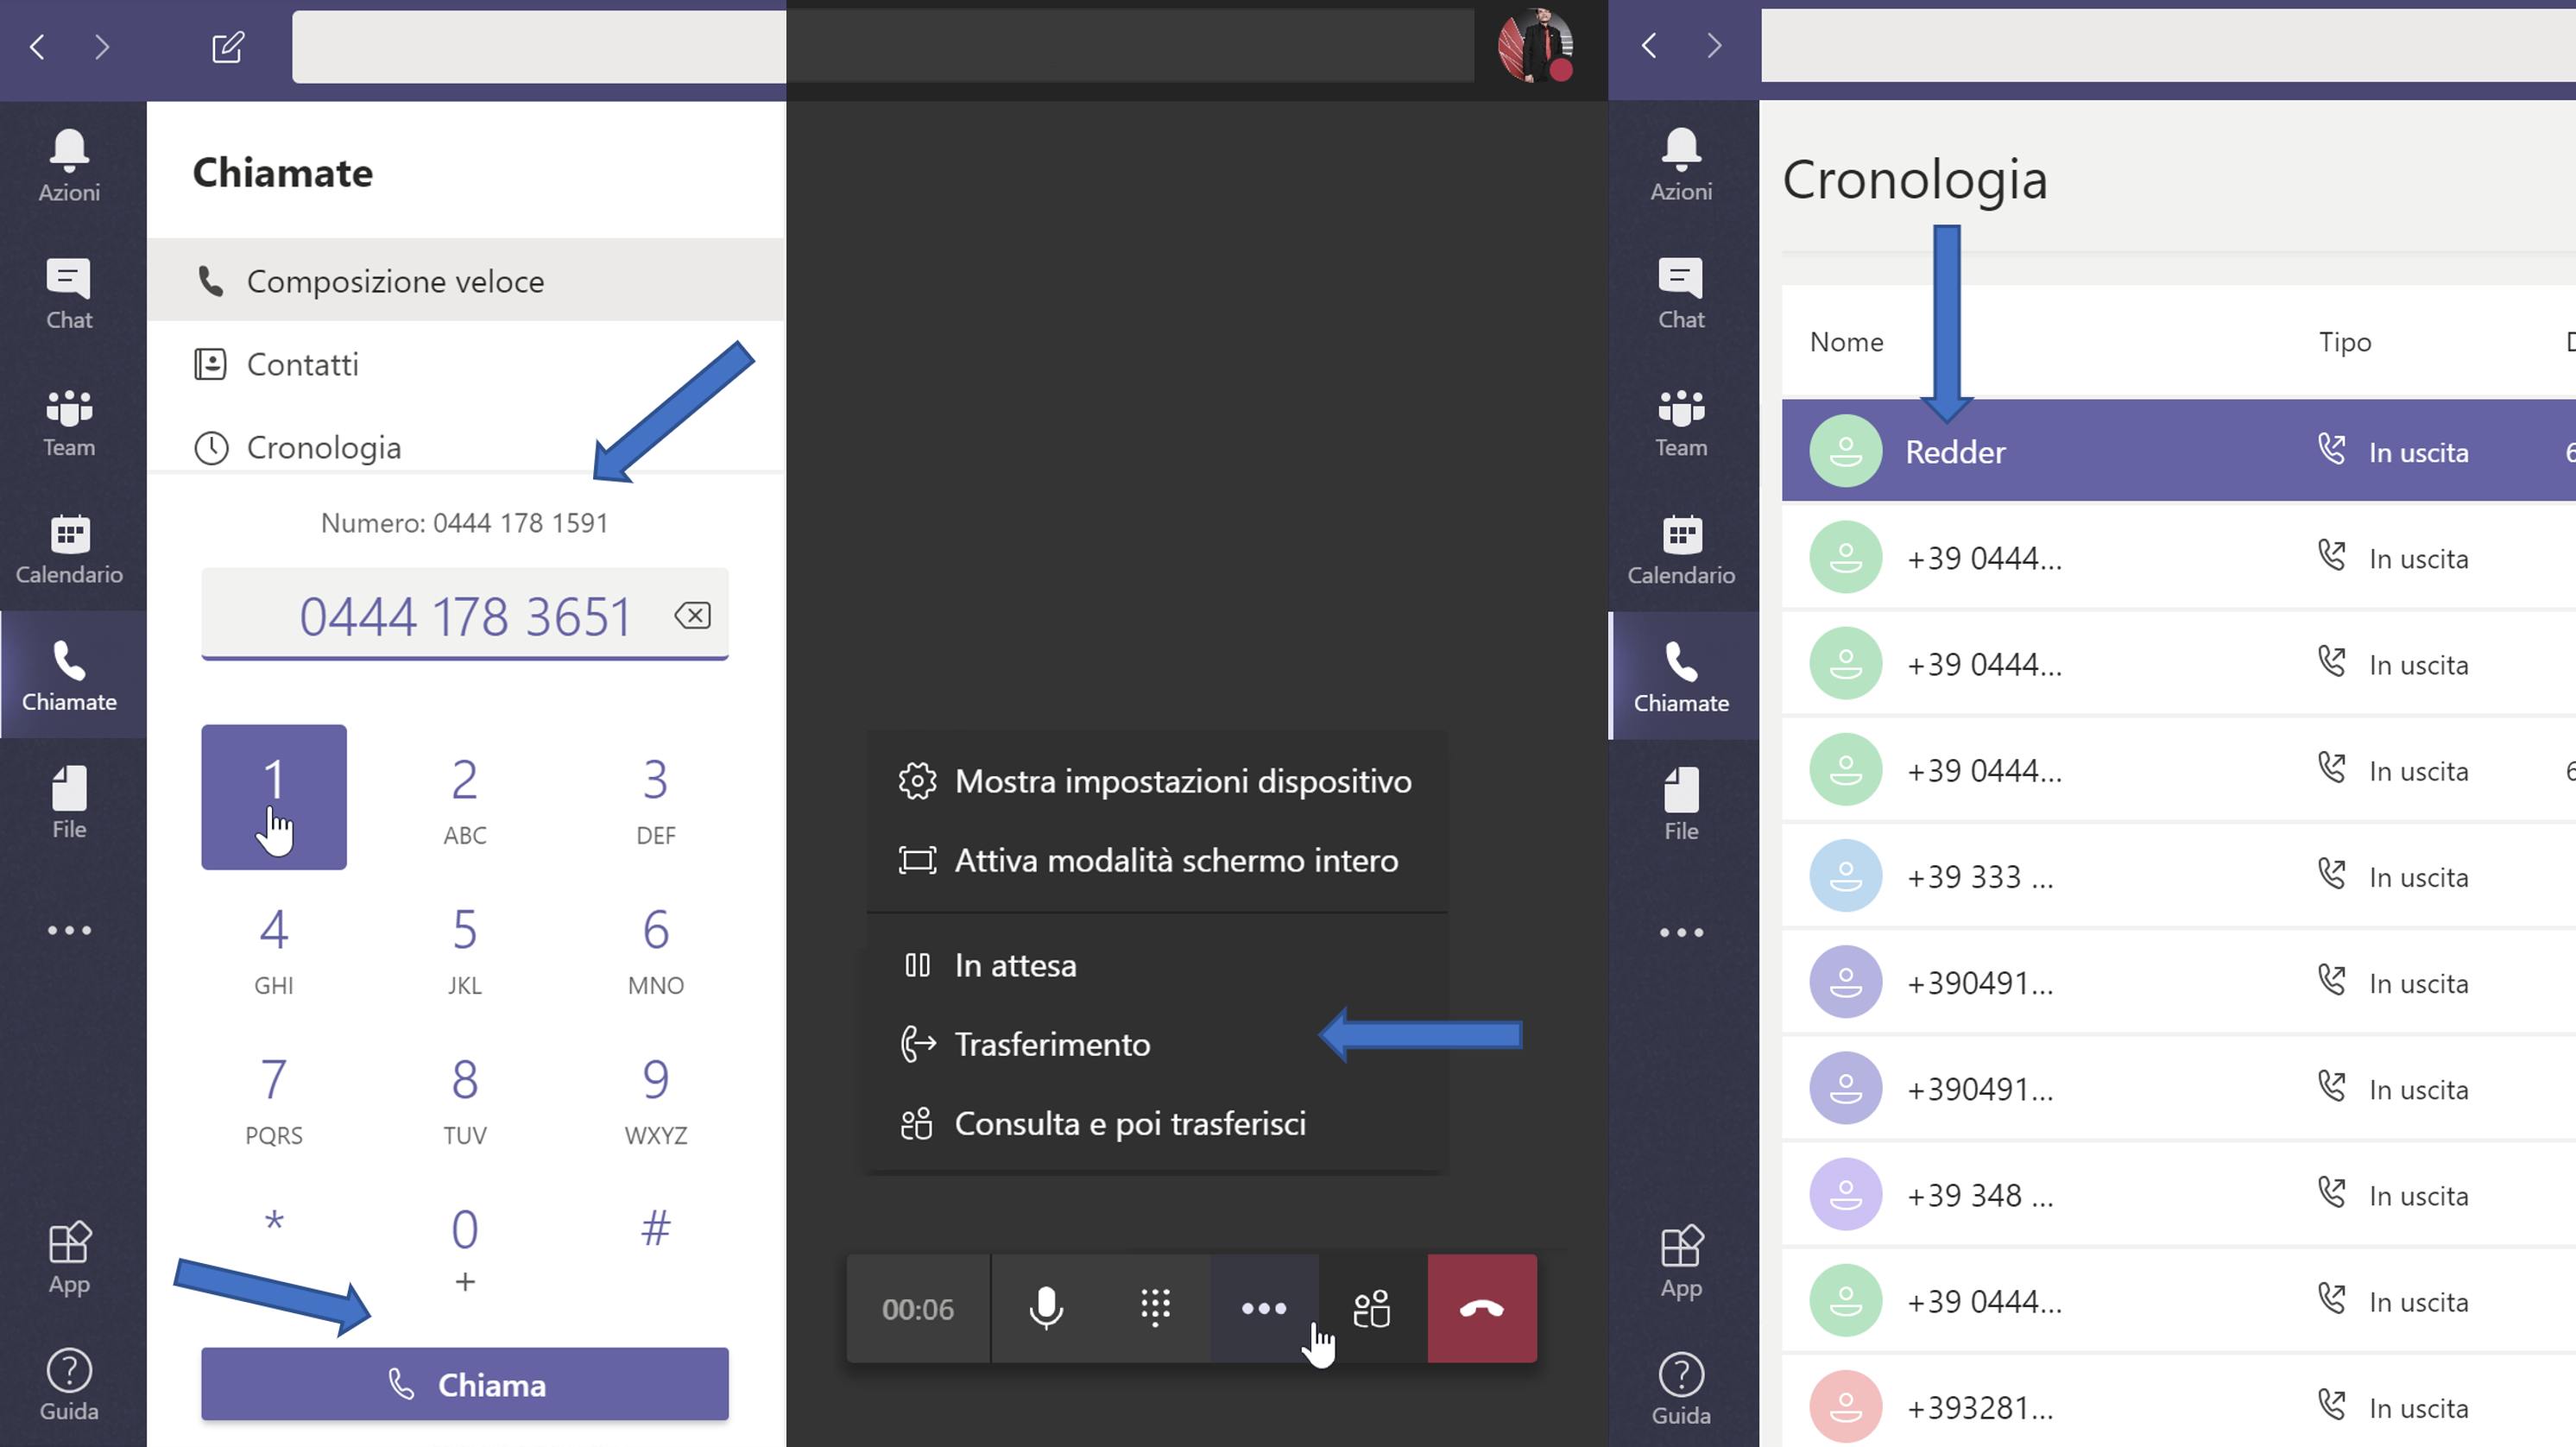Open the Calendario section
Image resolution: width=2576 pixels, height=1447 pixels.
point(68,548)
